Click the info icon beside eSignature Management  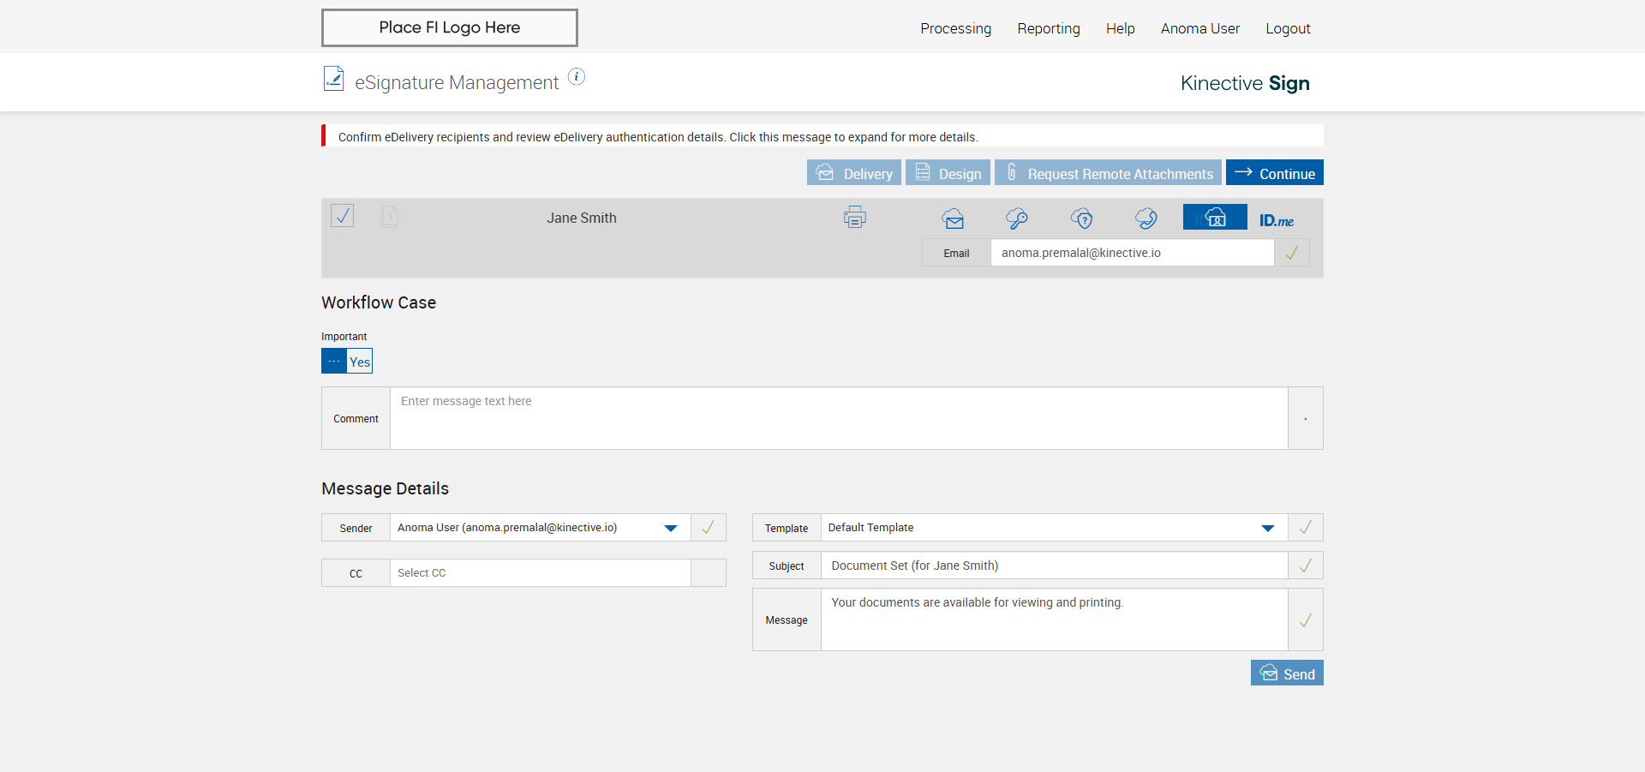coord(577,77)
